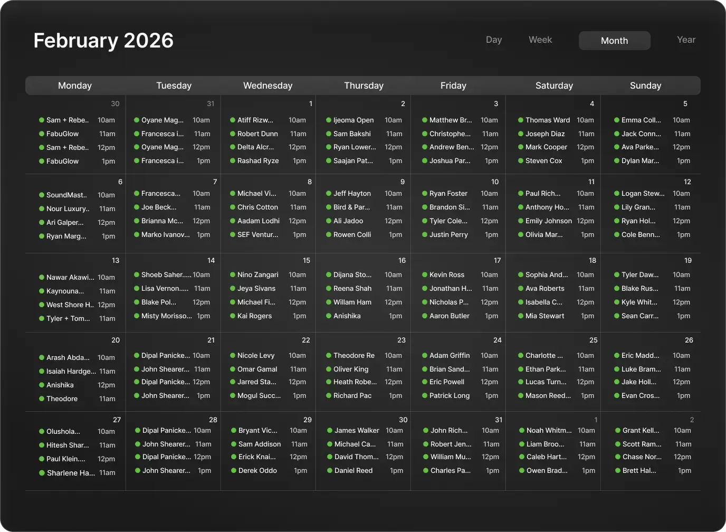Open the Theodore Re 10am event
The image size is (726, 532).
[364, 356]
